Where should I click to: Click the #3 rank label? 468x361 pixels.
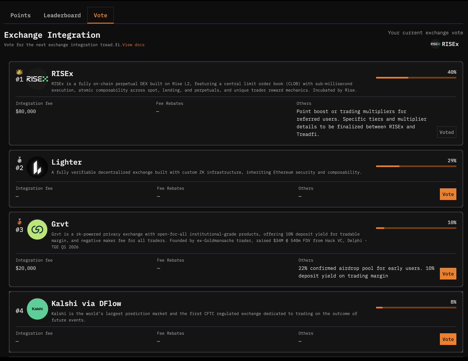pos(19,229)
